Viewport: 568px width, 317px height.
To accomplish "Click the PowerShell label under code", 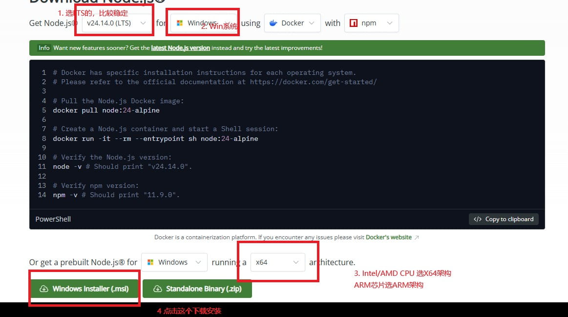I will [53, 219].
